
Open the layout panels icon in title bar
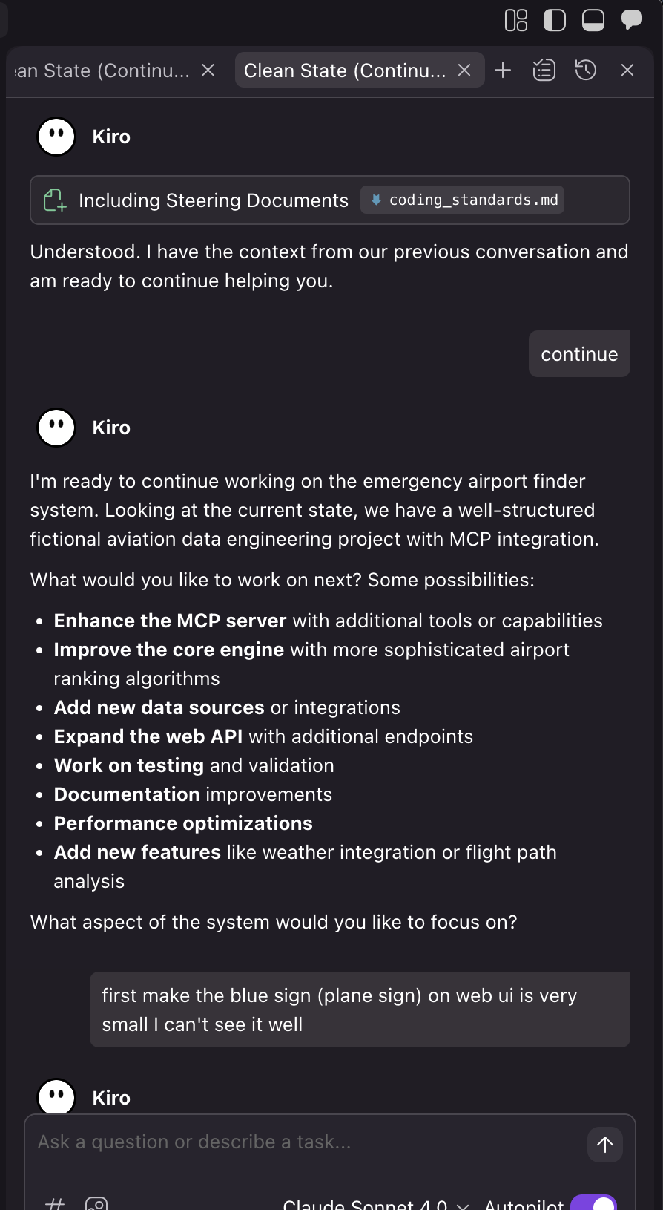click(x=515, y=20)
